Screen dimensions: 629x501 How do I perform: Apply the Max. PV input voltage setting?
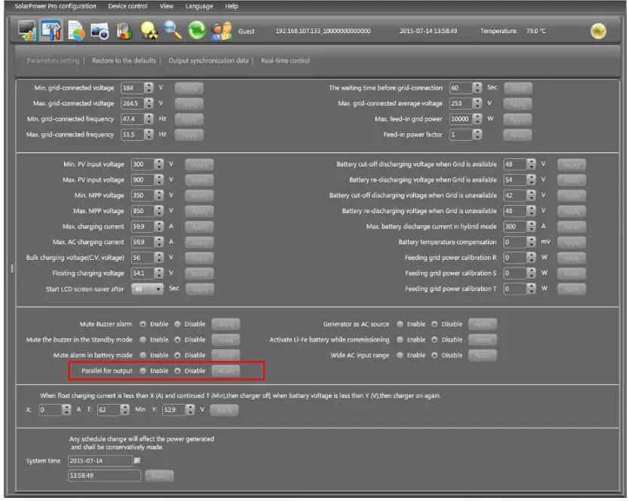tap(199, 180)
